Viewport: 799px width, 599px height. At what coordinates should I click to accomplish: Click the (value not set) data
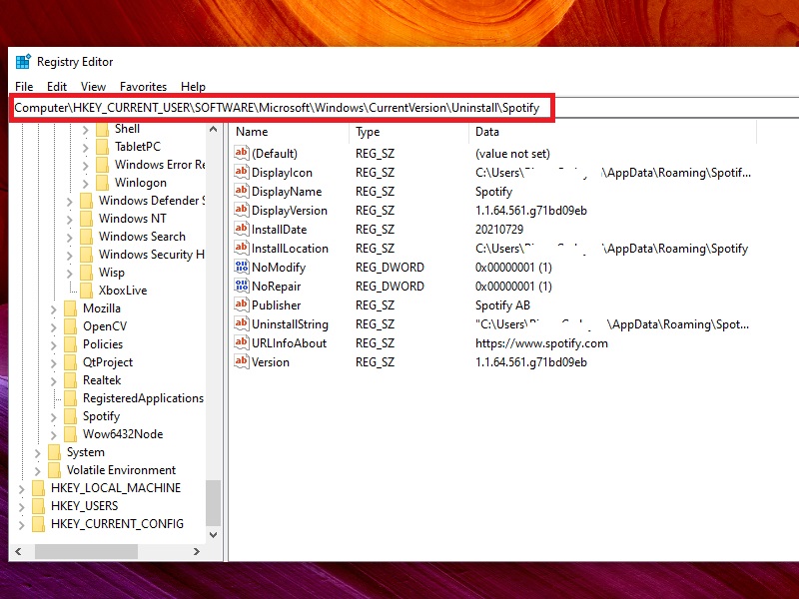click(512, 154)
